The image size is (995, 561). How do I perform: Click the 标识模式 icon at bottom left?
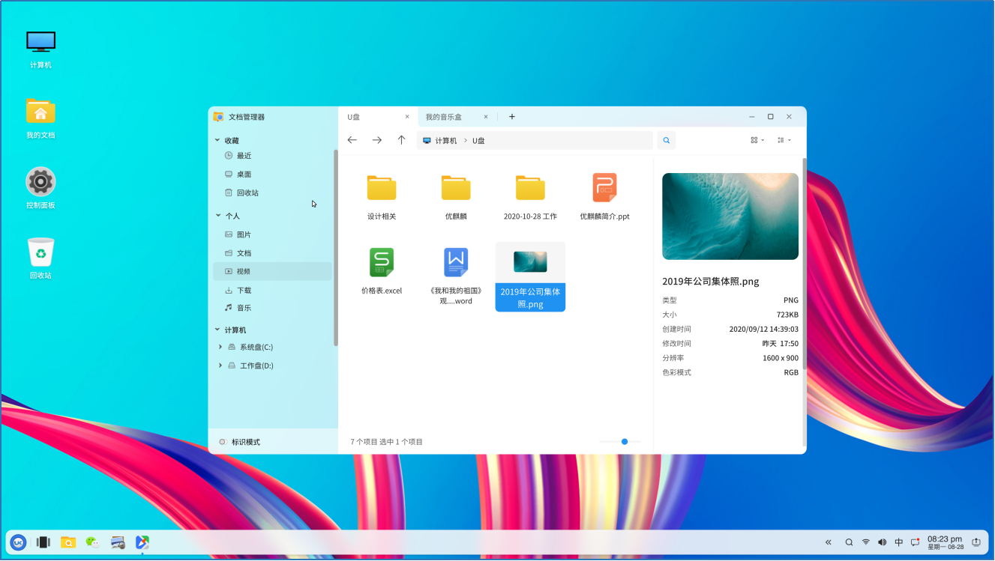223,441
